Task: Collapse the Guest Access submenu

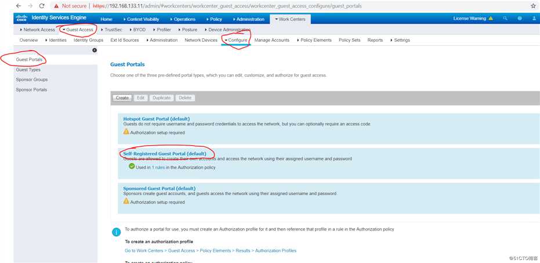Action: [x=78, y=30]
